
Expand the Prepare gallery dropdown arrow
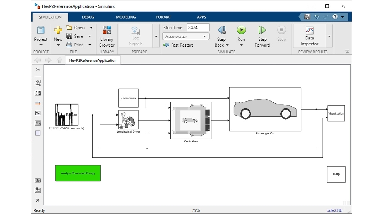(x=156, y=36)
